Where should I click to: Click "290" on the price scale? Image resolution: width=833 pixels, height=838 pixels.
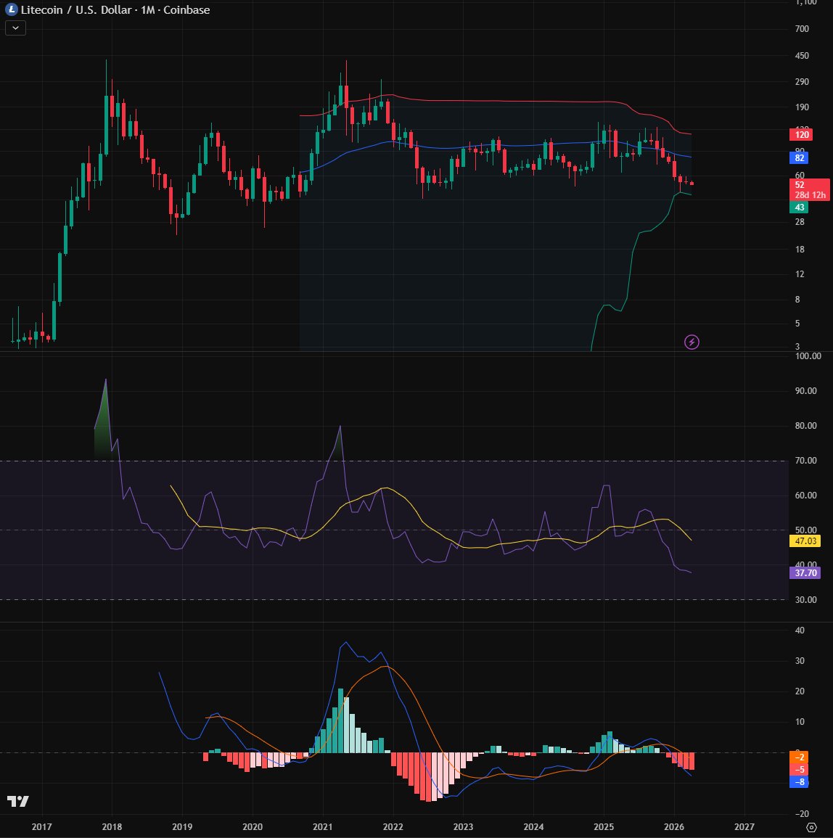click(802, 82)
